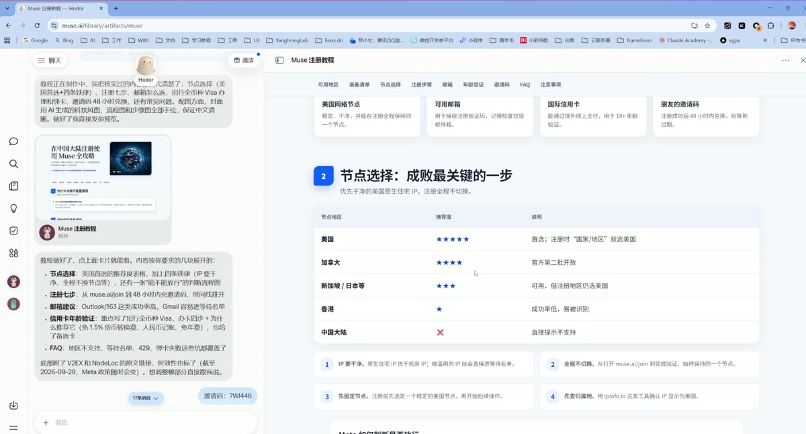Click the install app icon in address bar
The height and width of the screenshot is (434, 806).
point(694,26)
